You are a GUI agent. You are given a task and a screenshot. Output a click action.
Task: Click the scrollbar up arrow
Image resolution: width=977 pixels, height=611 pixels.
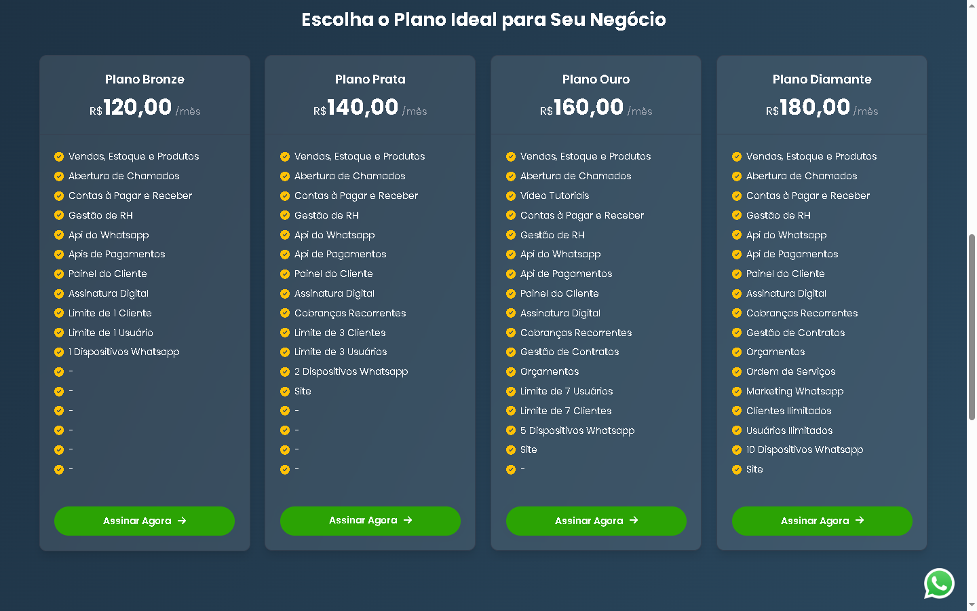point(972,5)
